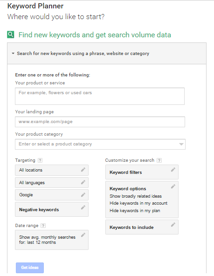Click the Your product or service text box
The height and width of the screenshot is (276, 214).
[x=100, y=97]
